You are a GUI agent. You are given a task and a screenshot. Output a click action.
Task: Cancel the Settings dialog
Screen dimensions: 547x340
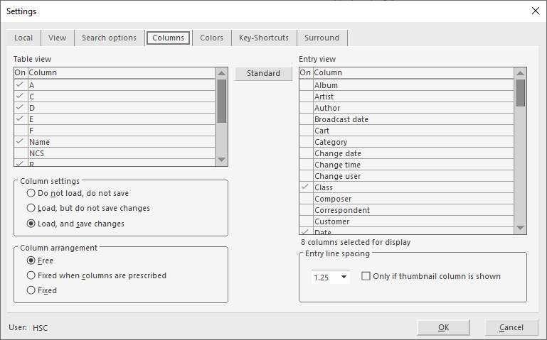(x=511, y=327)
